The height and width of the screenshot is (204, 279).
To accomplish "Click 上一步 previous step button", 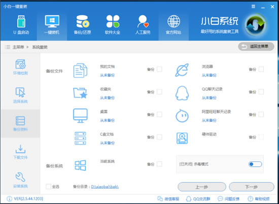I will (202, 187).
